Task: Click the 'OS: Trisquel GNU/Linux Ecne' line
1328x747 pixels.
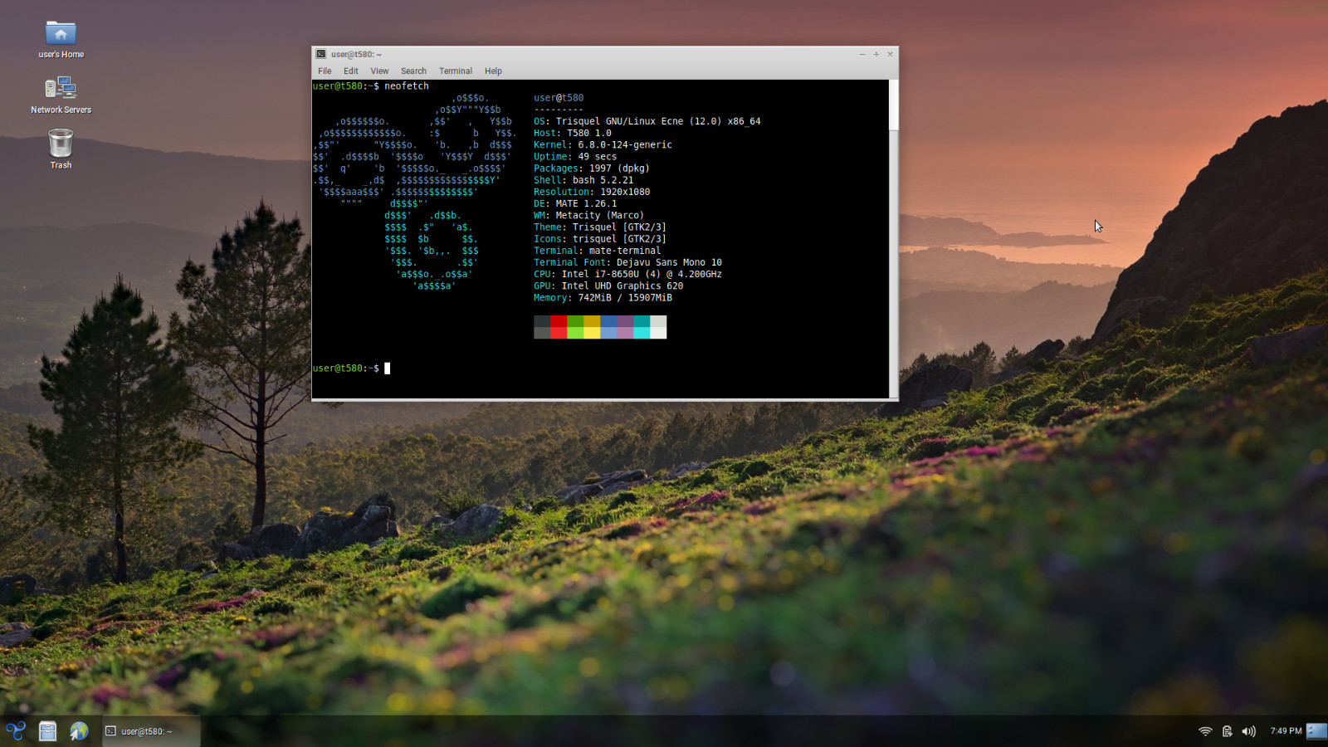Action: pyautogui.click(x=647, y=121)
